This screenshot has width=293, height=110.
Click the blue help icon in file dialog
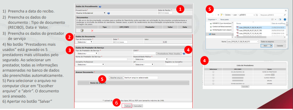pos(285,19)
